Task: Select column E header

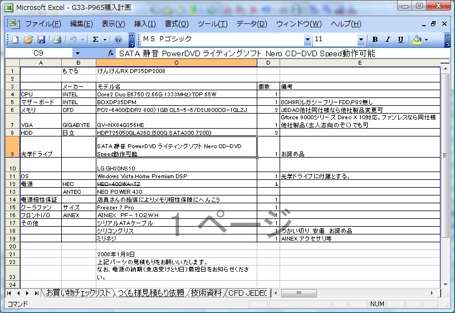Action: [x=360, y=63]
